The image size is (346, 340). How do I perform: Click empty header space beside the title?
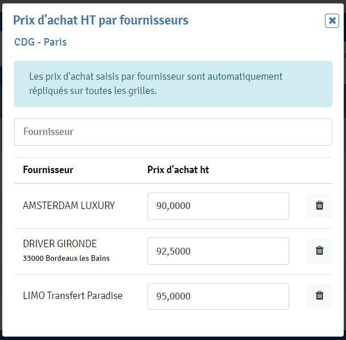click(x=256, y=21)
